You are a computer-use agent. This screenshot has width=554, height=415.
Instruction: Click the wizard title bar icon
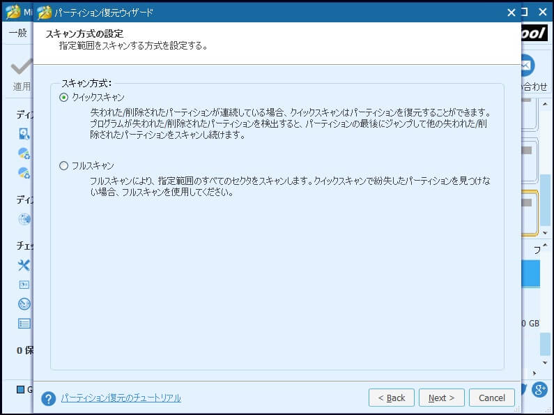[44, 12]
